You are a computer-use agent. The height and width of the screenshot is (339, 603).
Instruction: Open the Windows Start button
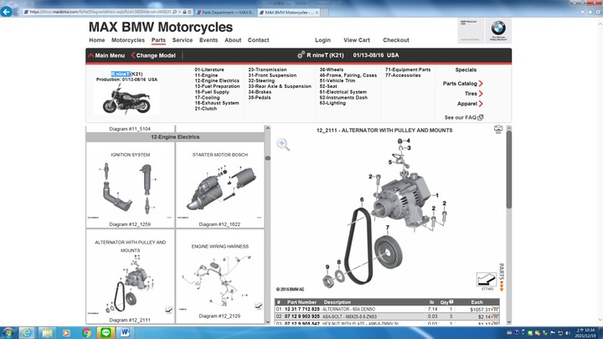pyautogui.click(x=8, y=332)
